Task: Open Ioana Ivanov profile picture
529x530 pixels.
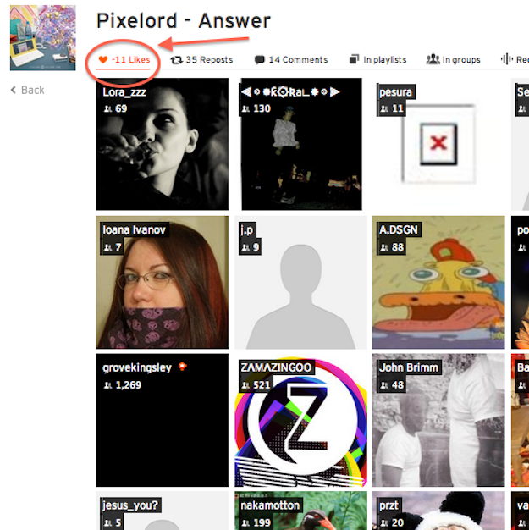Action: pos(163,282)
